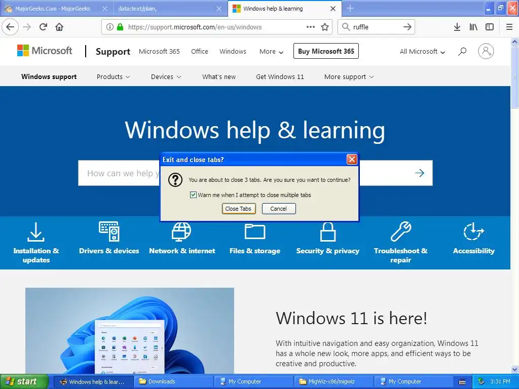Click the search go arrow next to ruffle
The height and width of the screenshot is (389, 519).
(407, 27)
